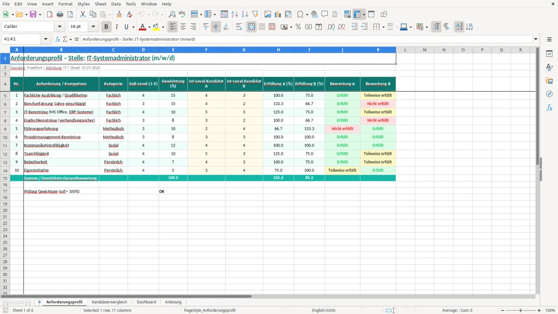The image size is (558, 314).
Task: Open Borders dropdown arrow
Action: tap(383, 27)
